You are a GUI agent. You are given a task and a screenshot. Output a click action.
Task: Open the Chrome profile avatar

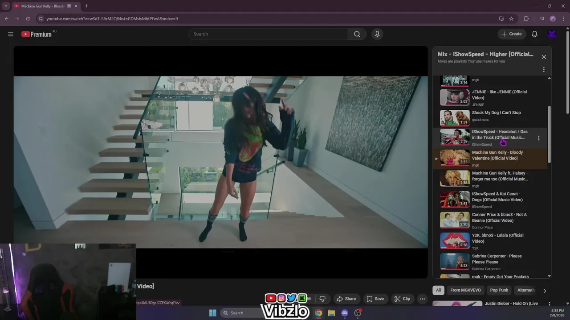tap(553, 19)
